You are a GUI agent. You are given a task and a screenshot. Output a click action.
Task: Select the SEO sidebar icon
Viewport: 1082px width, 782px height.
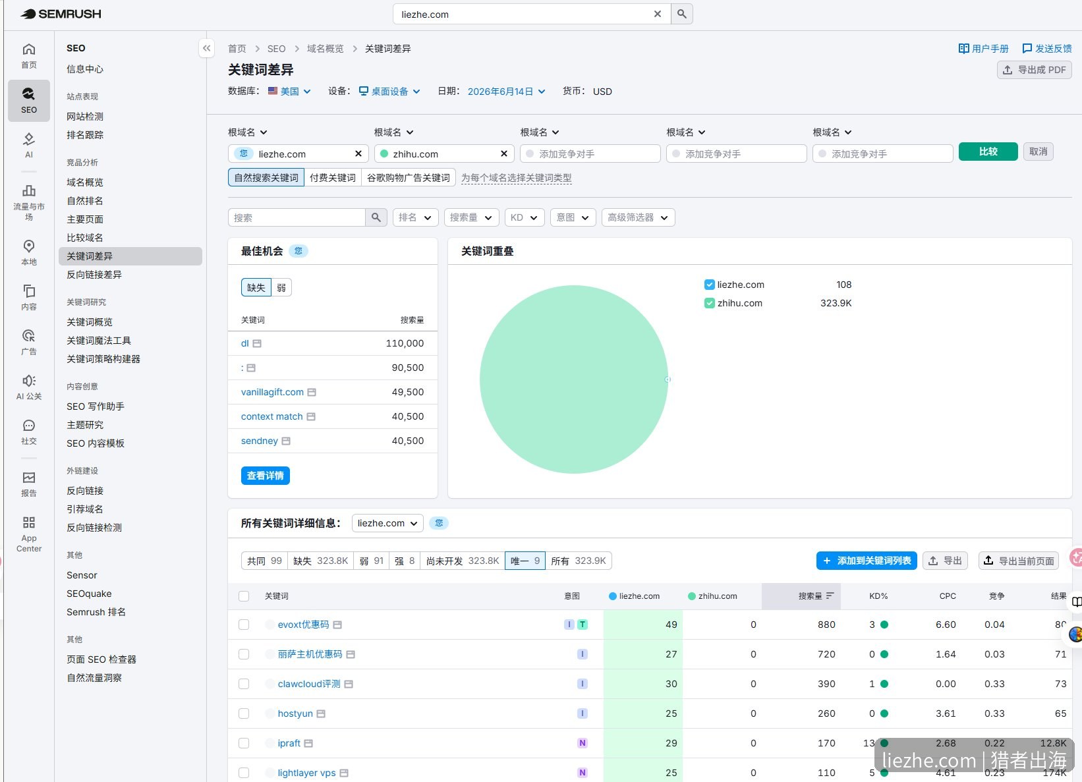coord(29,101)
